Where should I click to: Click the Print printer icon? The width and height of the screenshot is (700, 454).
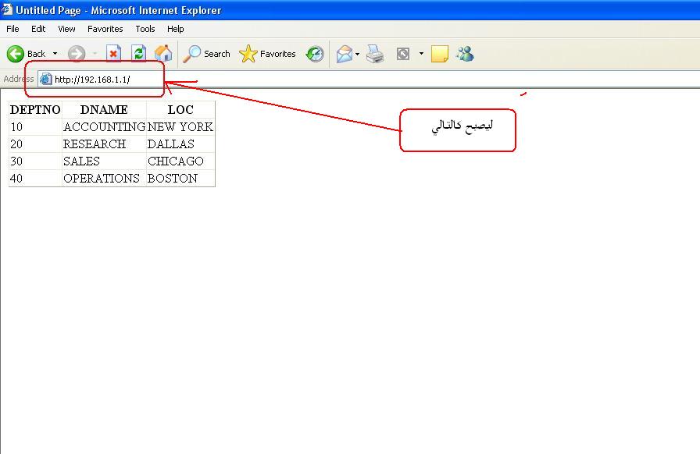pyautogui.click(x=376, y=54)
